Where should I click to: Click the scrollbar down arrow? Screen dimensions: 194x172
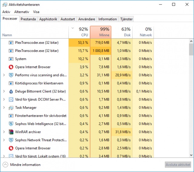click(x=191, y=155)
